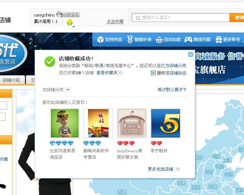Expand the arrow below seller credit info
The height and width of the screenshot is (195, 244).
pos(74,27)
